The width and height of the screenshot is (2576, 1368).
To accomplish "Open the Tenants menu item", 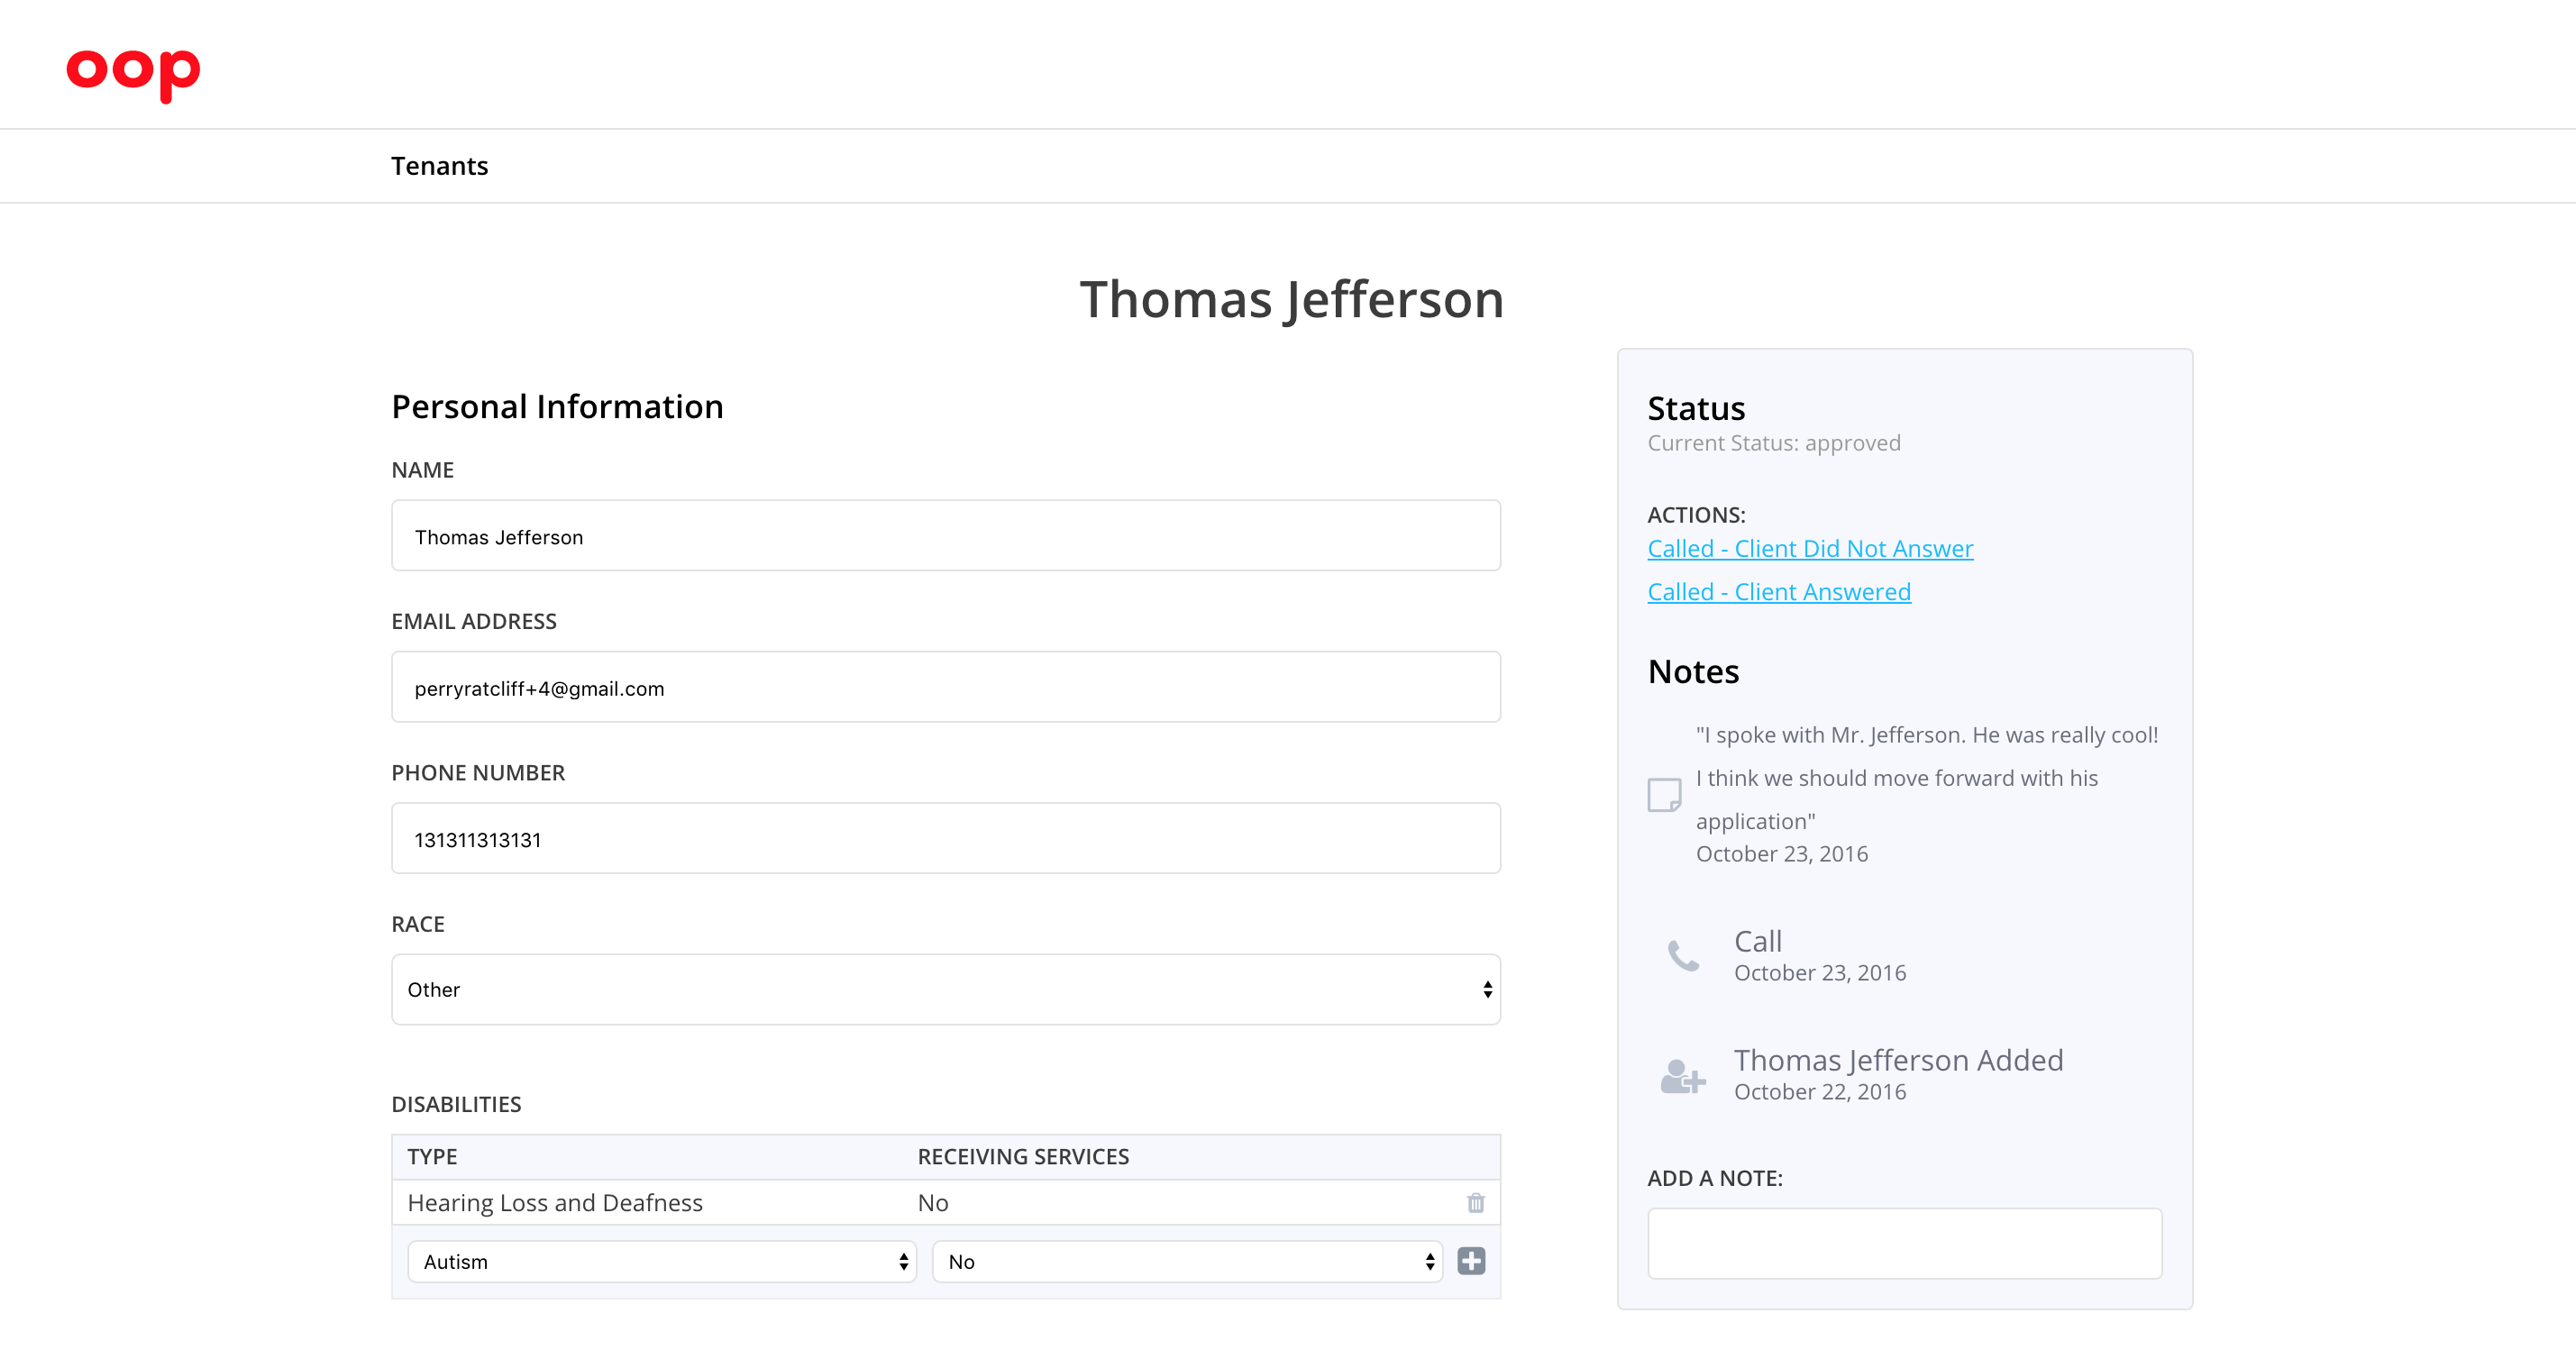I will click(x=439, y=166).
